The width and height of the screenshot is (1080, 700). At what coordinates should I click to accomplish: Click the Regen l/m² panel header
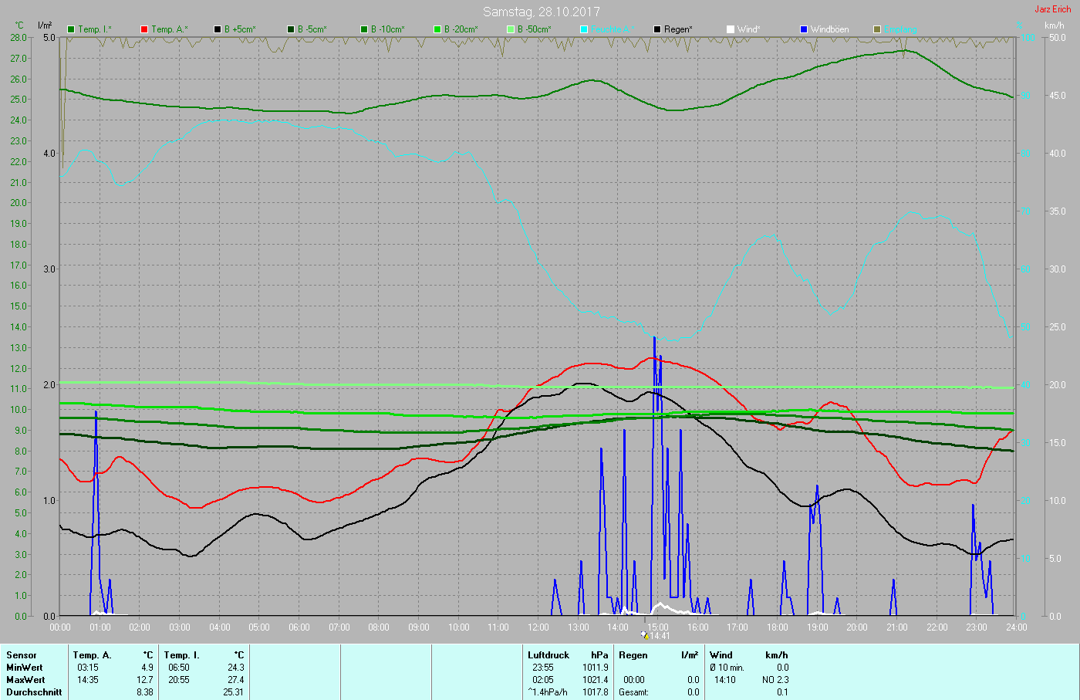(658, 655)
